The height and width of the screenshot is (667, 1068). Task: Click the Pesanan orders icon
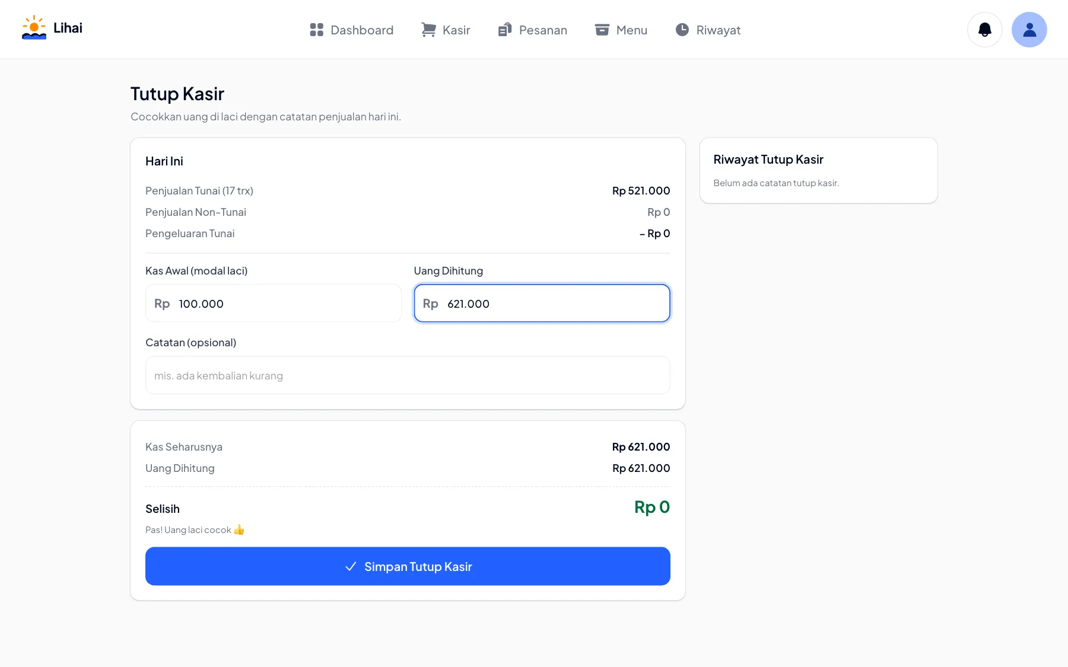[x=505, y=30]
